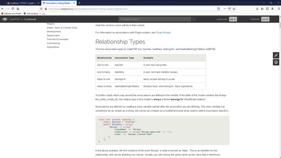Follow the Plugin Models link
Screen dimensions: 281x158
[x=163, y=32]
